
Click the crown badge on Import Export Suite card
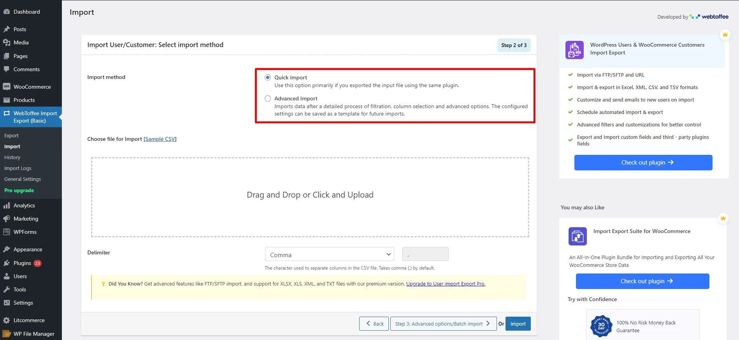(723, 218)
